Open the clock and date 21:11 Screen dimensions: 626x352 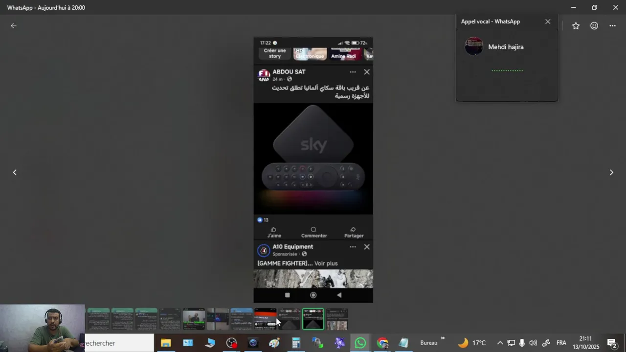(x=586, y=343)
